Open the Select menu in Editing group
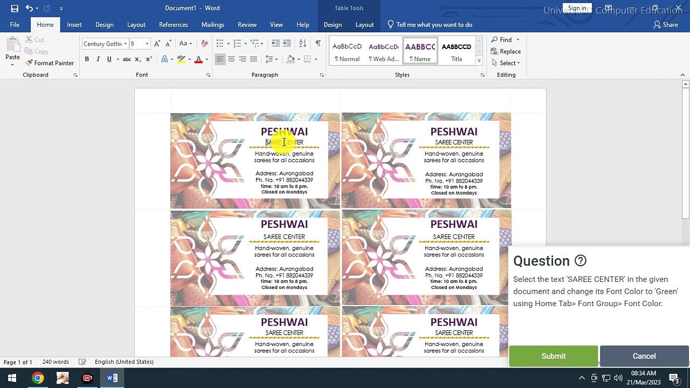 tap(506, 63)
